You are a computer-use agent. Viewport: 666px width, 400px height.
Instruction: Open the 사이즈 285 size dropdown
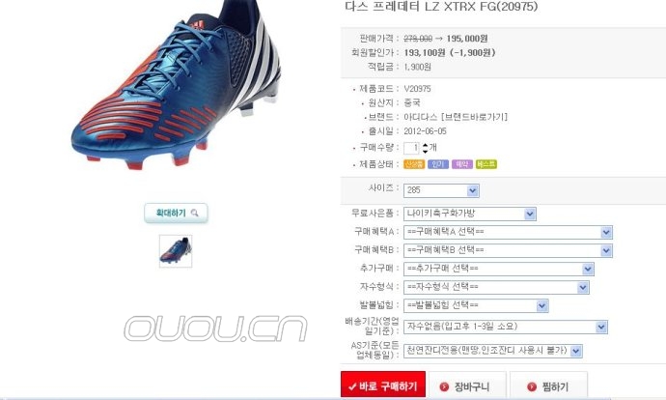[x=441, y=190]
